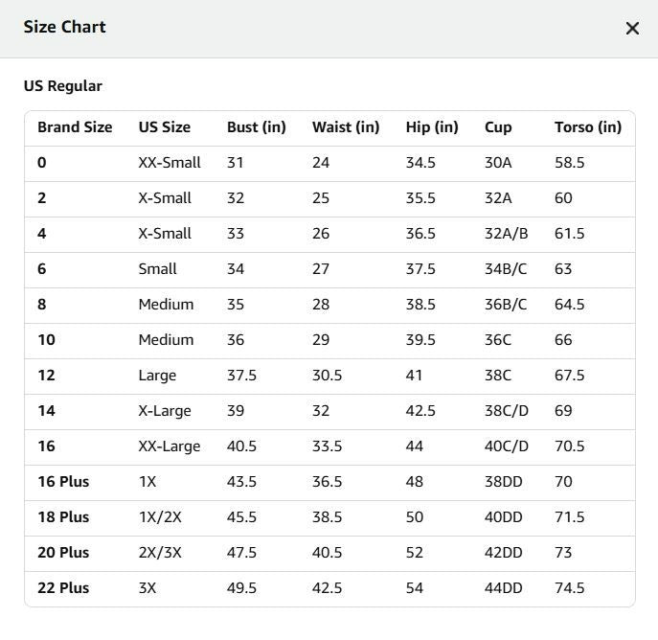Screen dimensions: 658x640
Task: Click brand size 4 cell
Action: point(41,234)
